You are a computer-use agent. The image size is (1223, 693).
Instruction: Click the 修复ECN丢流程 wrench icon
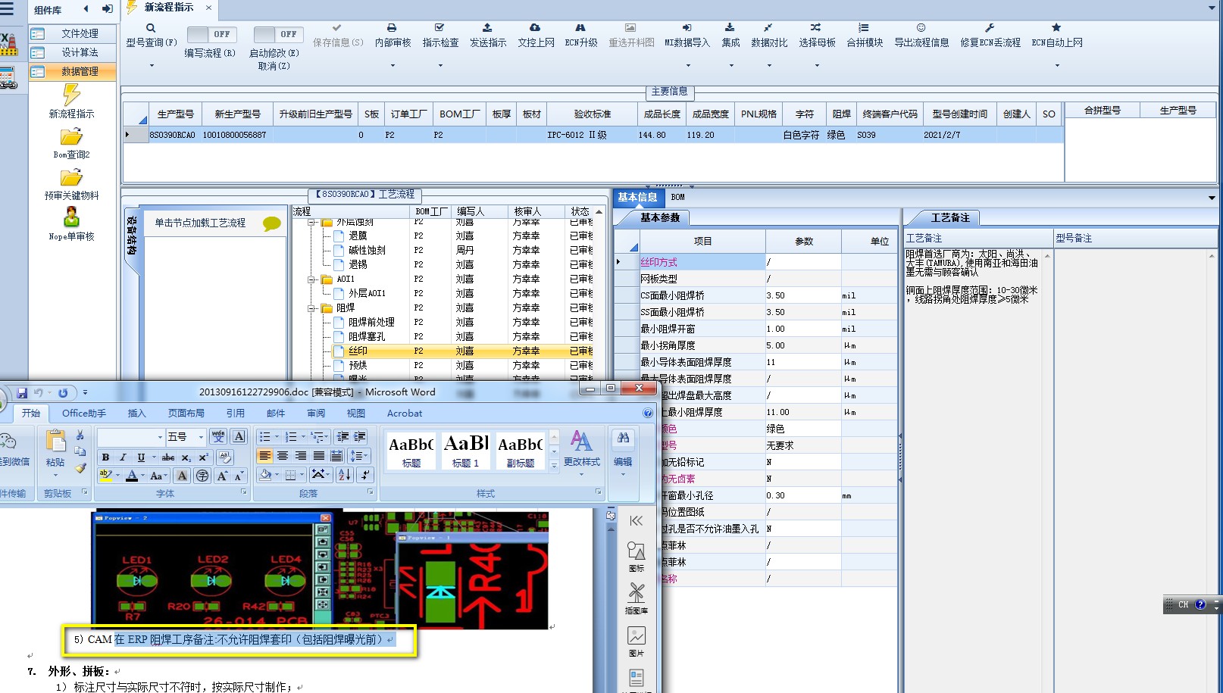coord(990,27)
